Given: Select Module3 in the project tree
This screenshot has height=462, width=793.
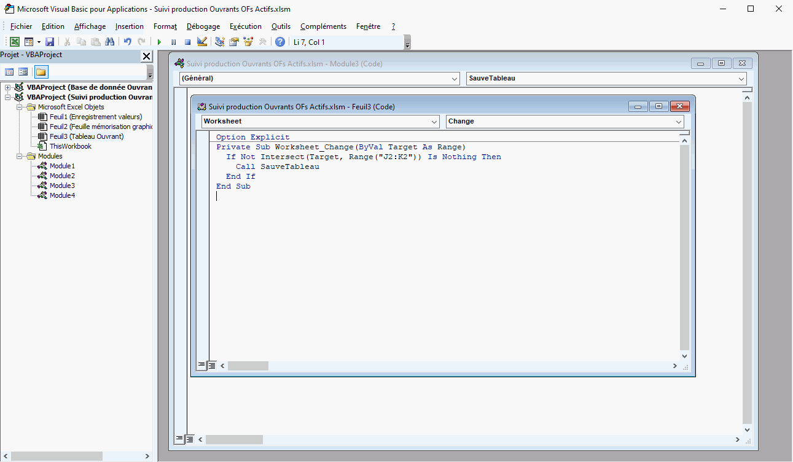Looking at the screenshot, I should (62, 186).
